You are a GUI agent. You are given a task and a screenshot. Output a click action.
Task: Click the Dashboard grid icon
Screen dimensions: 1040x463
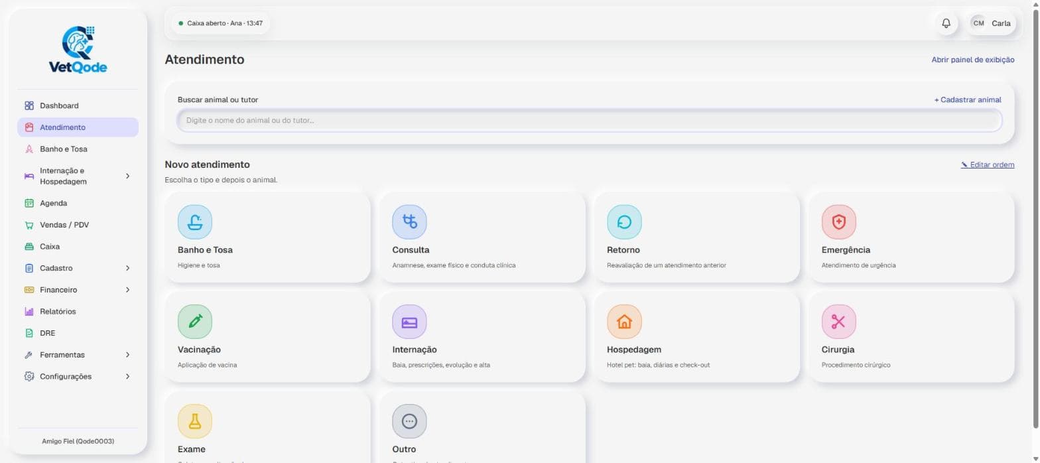[x=29, y=105]
